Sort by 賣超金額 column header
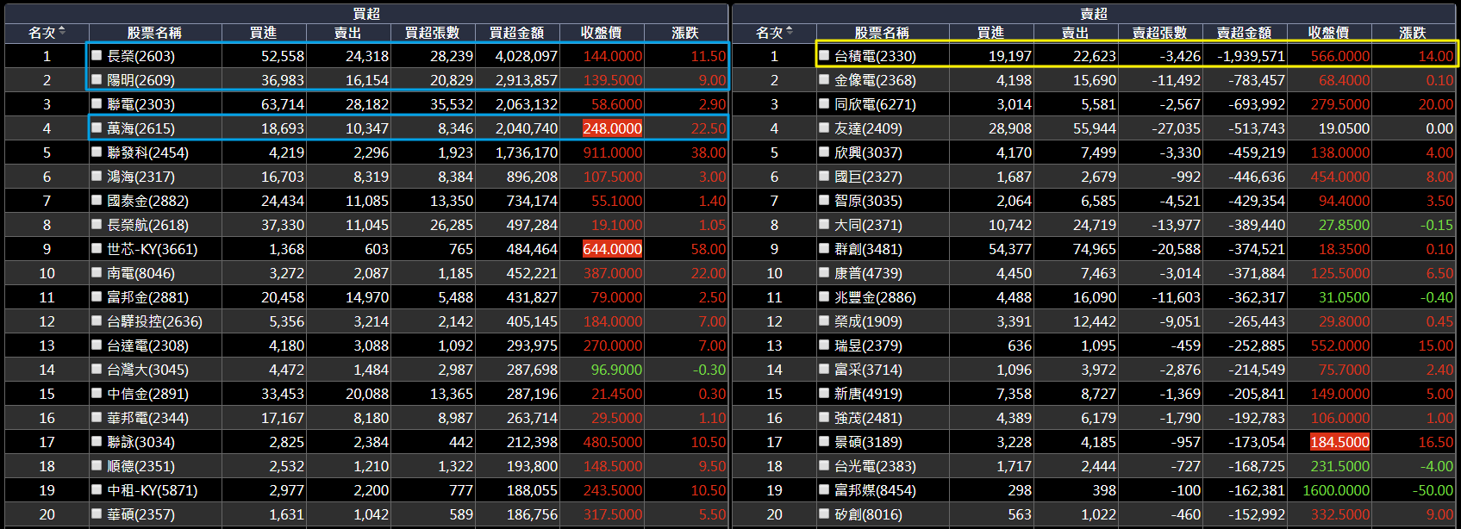 click(1244, 33)
